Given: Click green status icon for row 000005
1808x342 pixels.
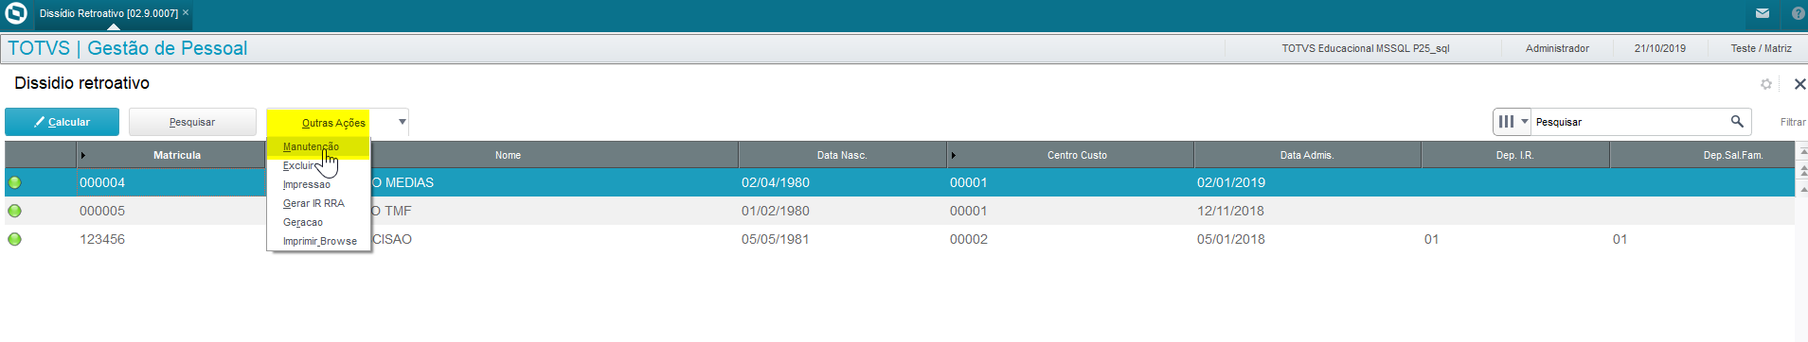Looking at the screenshot, I should [14, 211].
